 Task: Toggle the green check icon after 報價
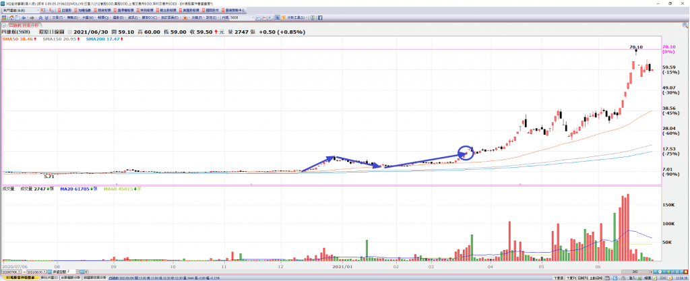[655, 278]
